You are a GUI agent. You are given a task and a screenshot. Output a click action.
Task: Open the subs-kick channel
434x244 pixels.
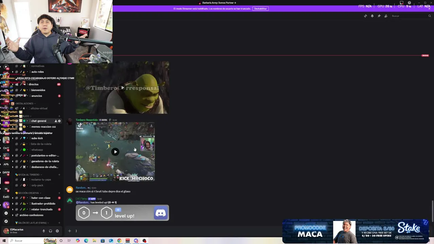click(x=37, y=138)
